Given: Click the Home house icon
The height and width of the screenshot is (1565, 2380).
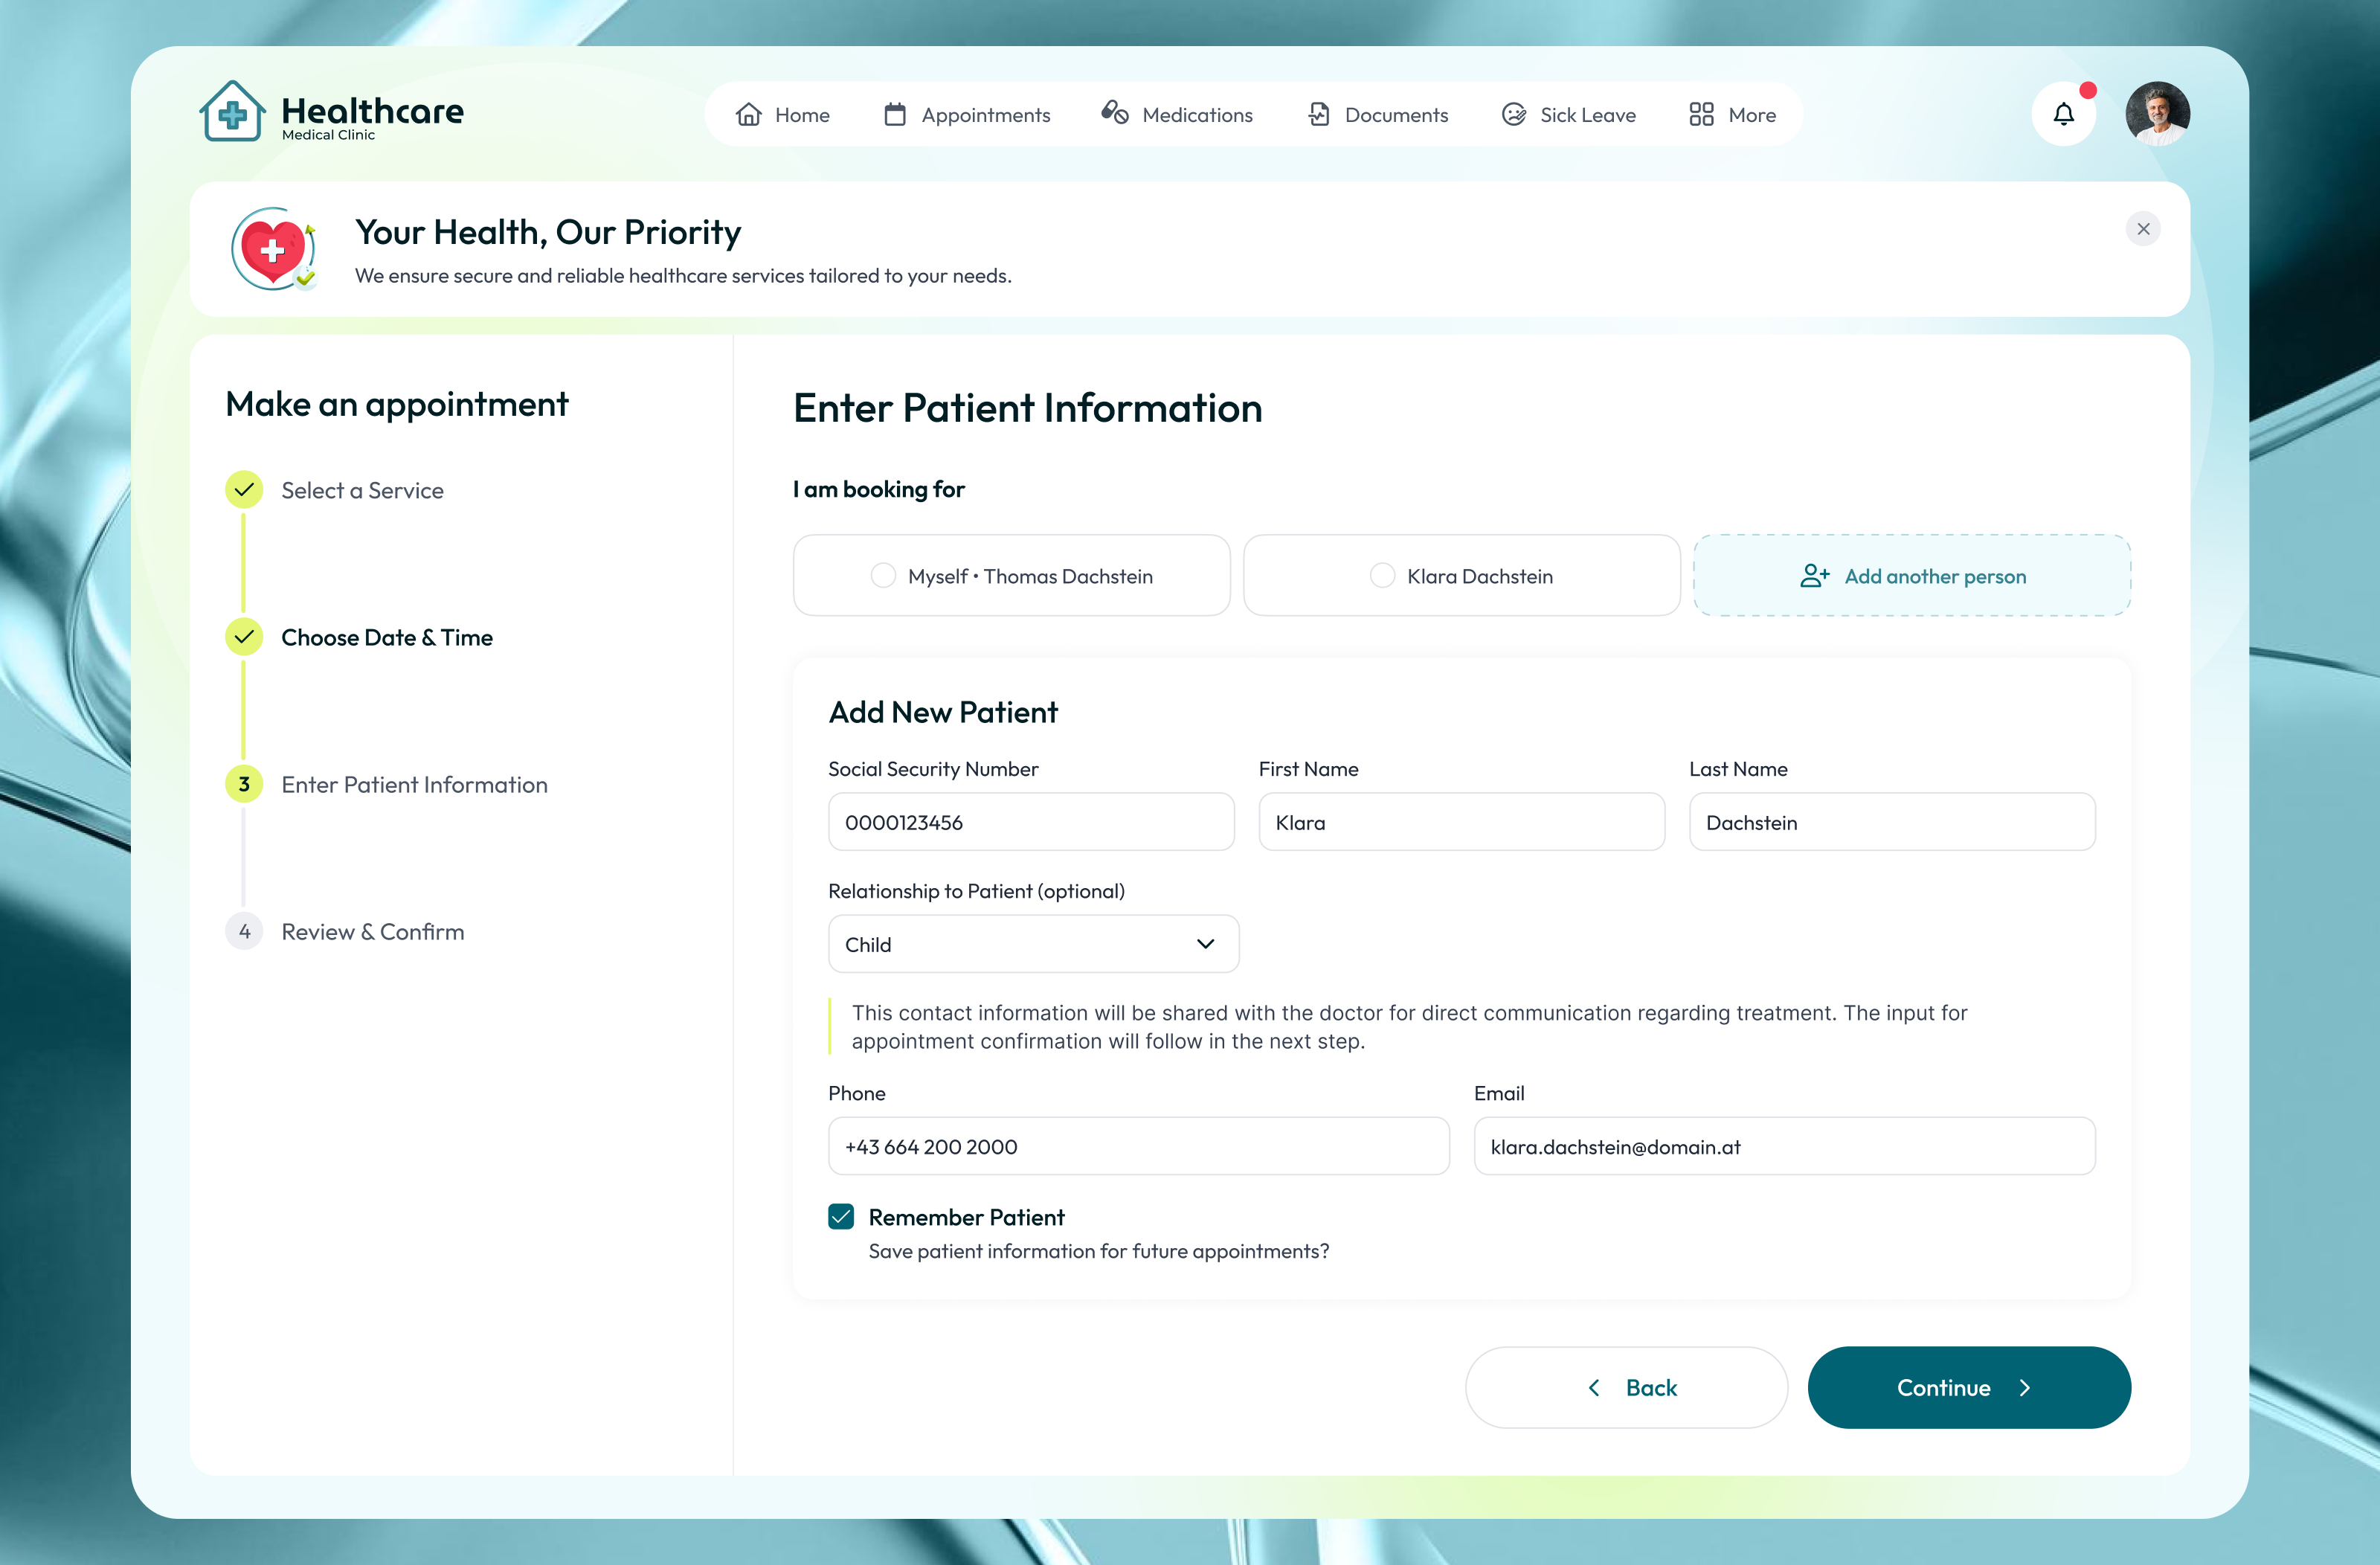Looking at the screenshot, I should point(749,115).
